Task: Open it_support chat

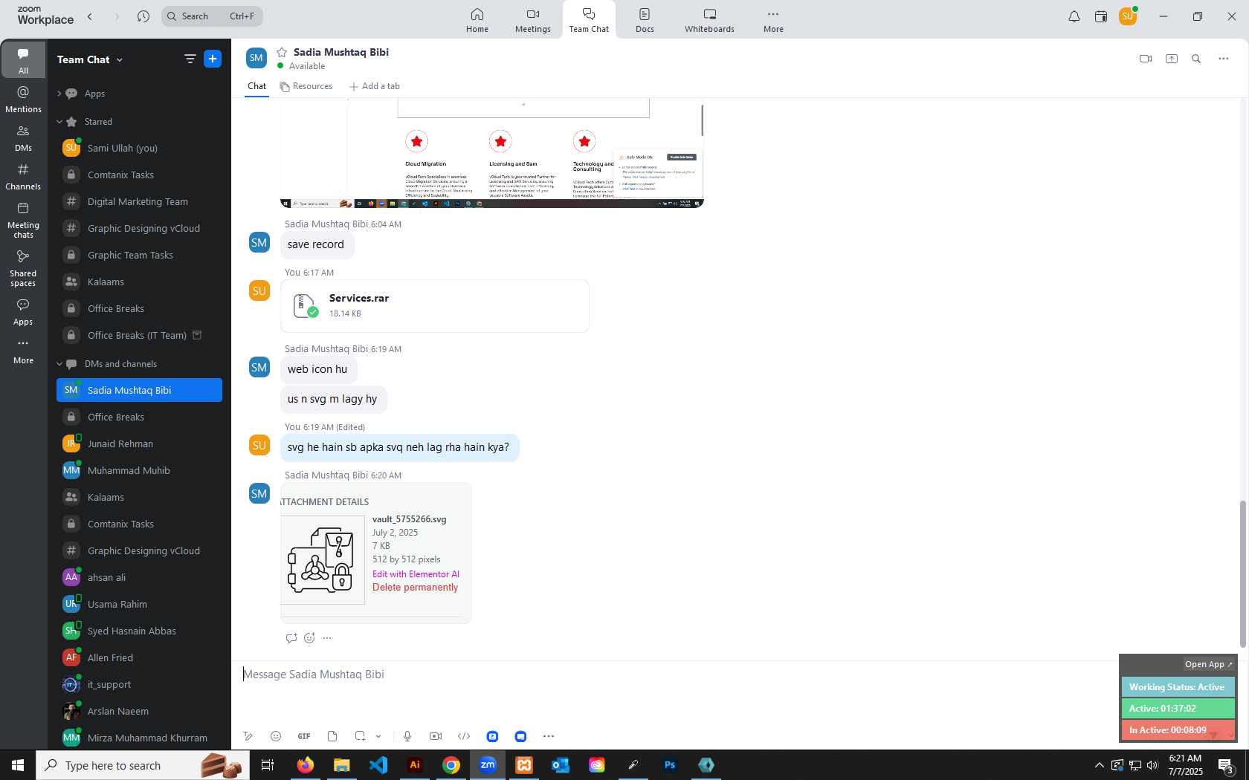Action: pyautogui.click(x=139, y=684)
